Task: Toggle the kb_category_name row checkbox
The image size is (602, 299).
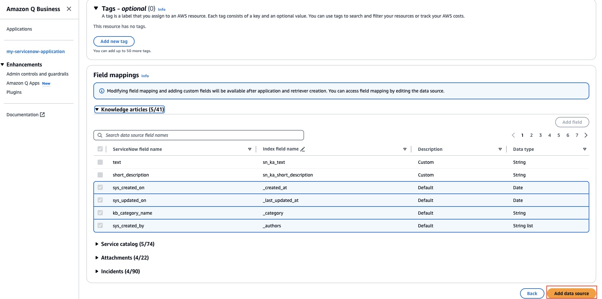Action: (x=100, y=213)
